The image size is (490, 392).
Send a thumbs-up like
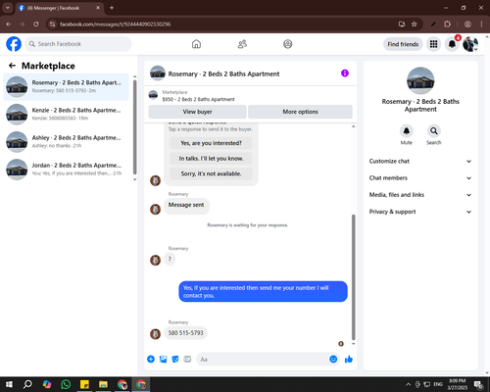[349, 360]
